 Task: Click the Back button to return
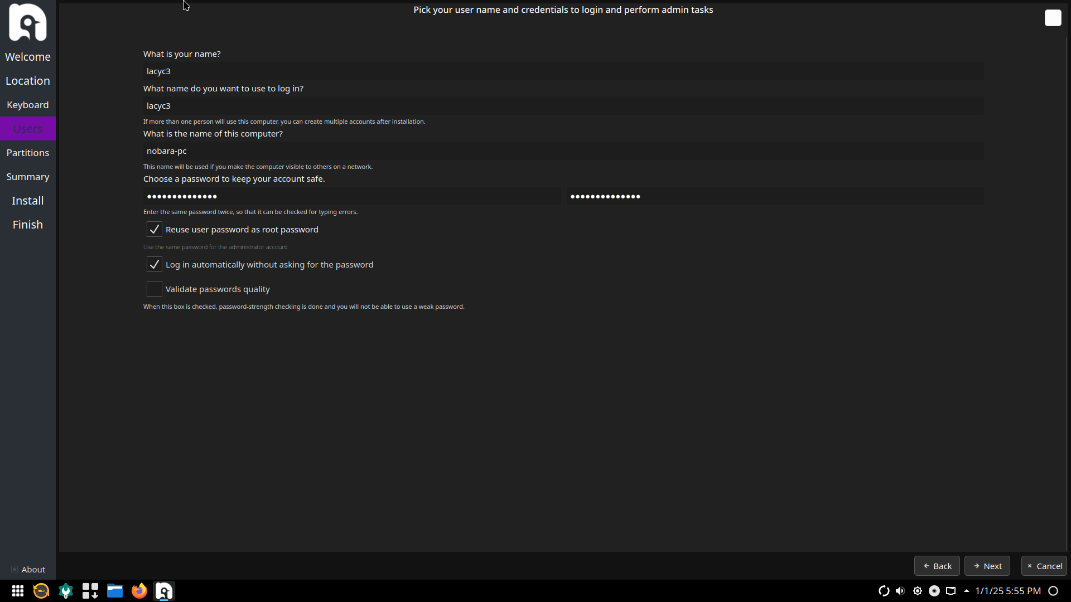[938, 566]
